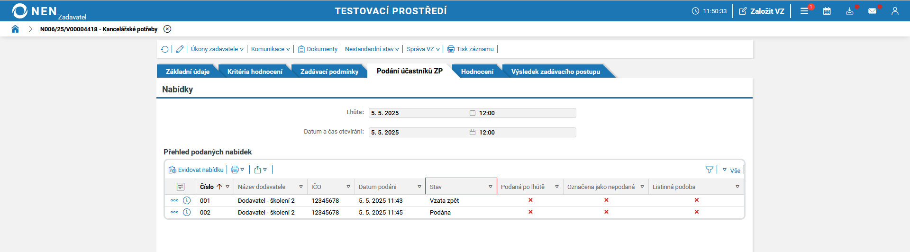Screen dimensions: 910x252
Task: Open Dokumenty
Action: point(318,49)
